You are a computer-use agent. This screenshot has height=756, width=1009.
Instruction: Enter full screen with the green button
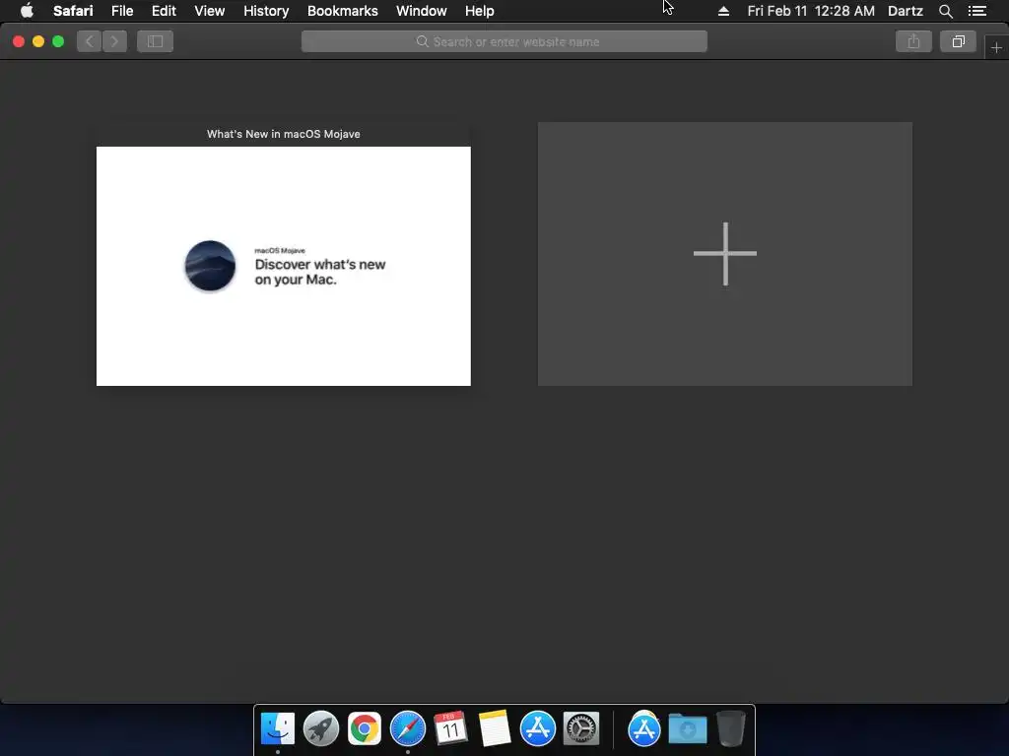click(58, 41)
